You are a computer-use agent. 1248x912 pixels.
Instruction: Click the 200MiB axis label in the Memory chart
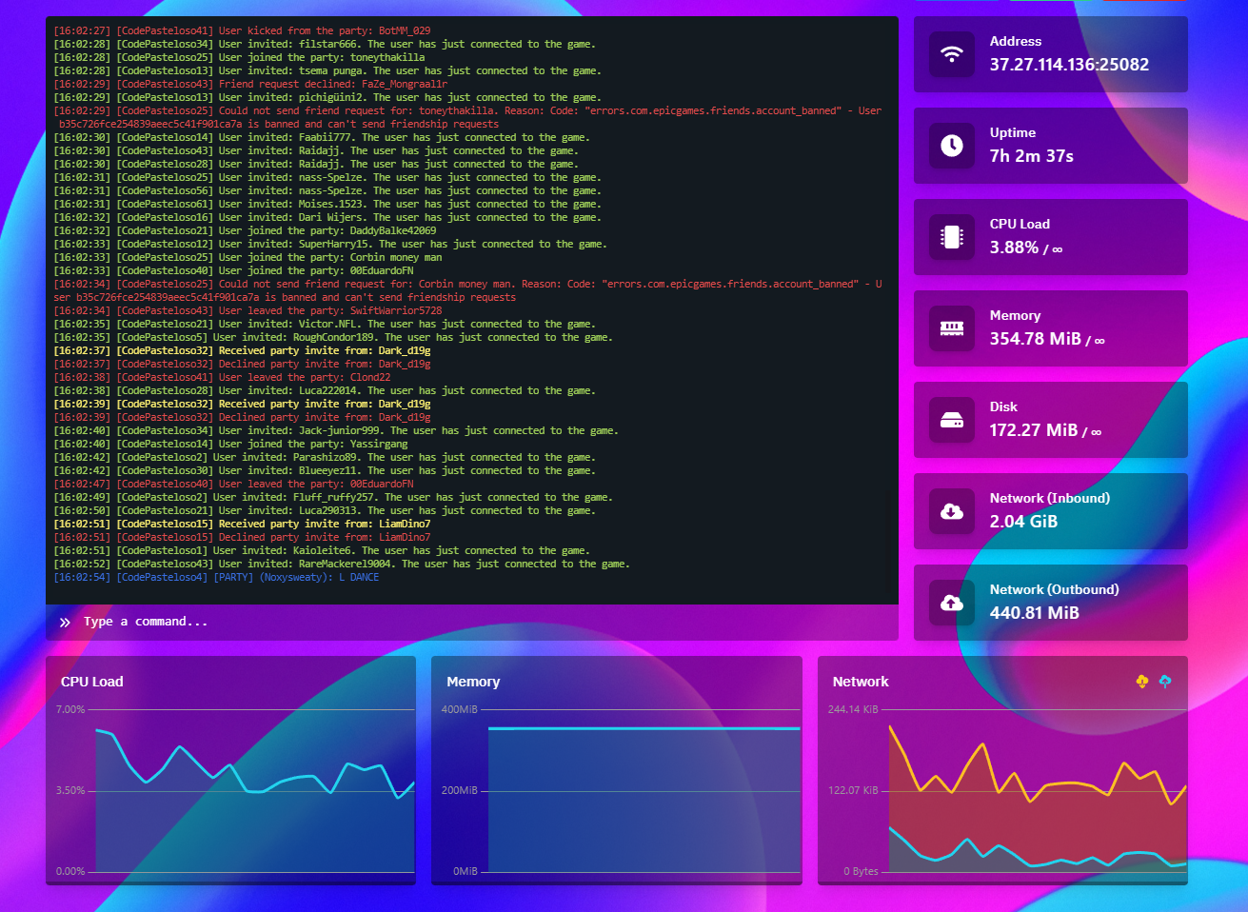tap(460, 790)
